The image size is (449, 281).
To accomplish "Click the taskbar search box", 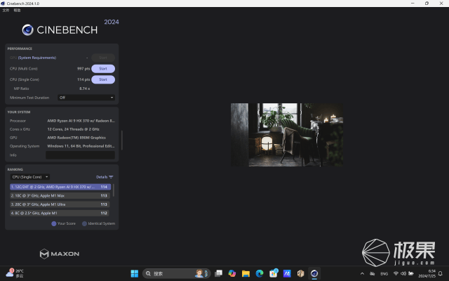I will (x=177, y=273).
